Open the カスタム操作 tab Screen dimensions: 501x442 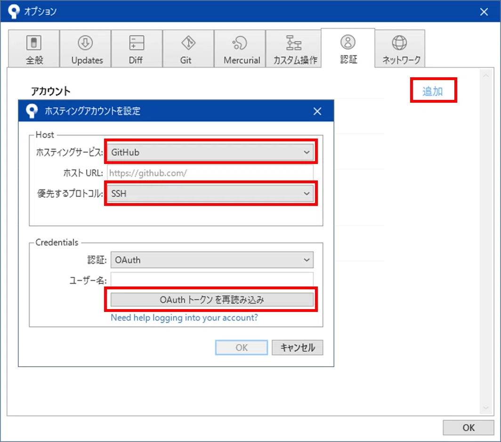pyautogui.click(x=293, y=49)
